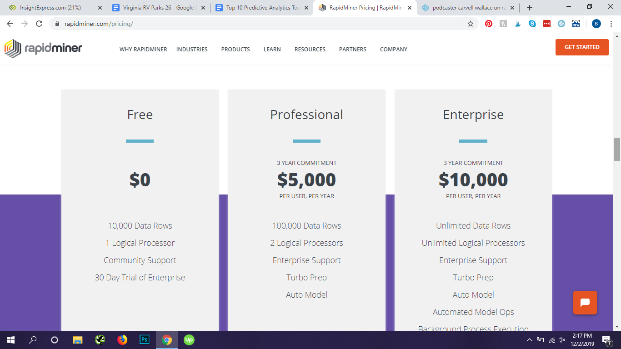Open File Explorer from the taskbar
Viewport: 621px width, 349px height.
click(78, 339)
